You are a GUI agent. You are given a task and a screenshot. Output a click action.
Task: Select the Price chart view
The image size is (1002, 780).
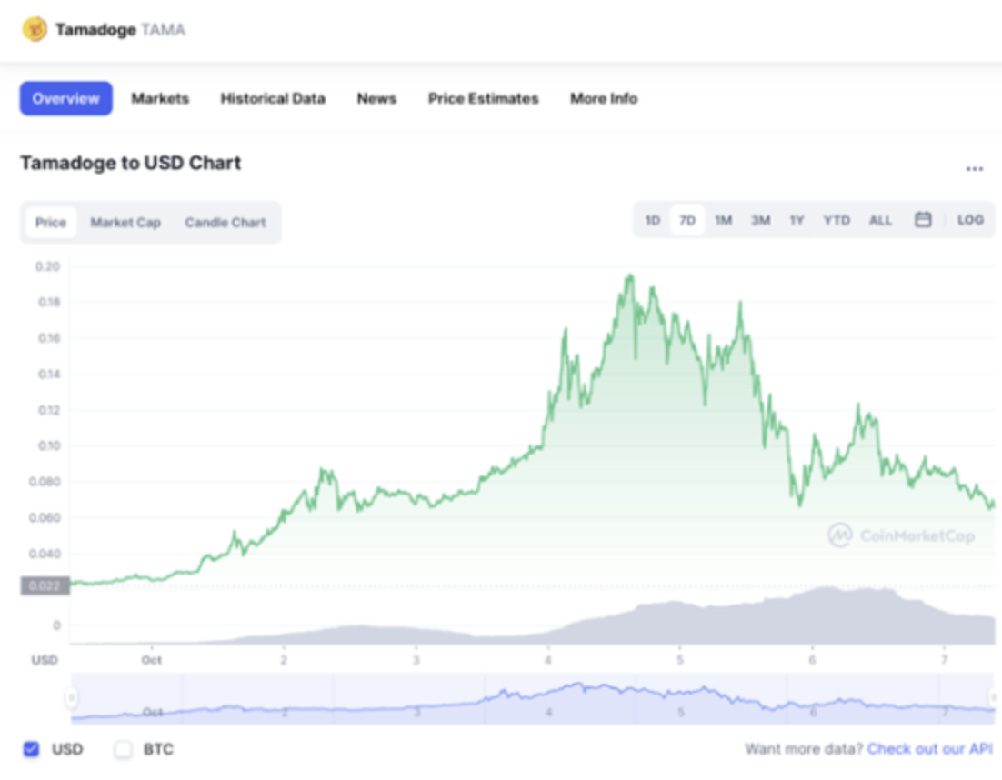coord(51,223)
